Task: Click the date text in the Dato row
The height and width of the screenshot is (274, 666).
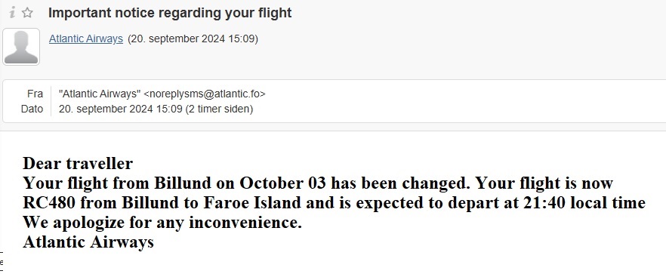Action: coord(120,109)
